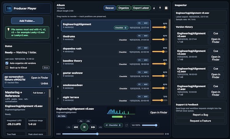Image resolution: width=230 pixels, height=139 pixels.
Task: Click the waveform spectrum display
Action: (121, 111)
